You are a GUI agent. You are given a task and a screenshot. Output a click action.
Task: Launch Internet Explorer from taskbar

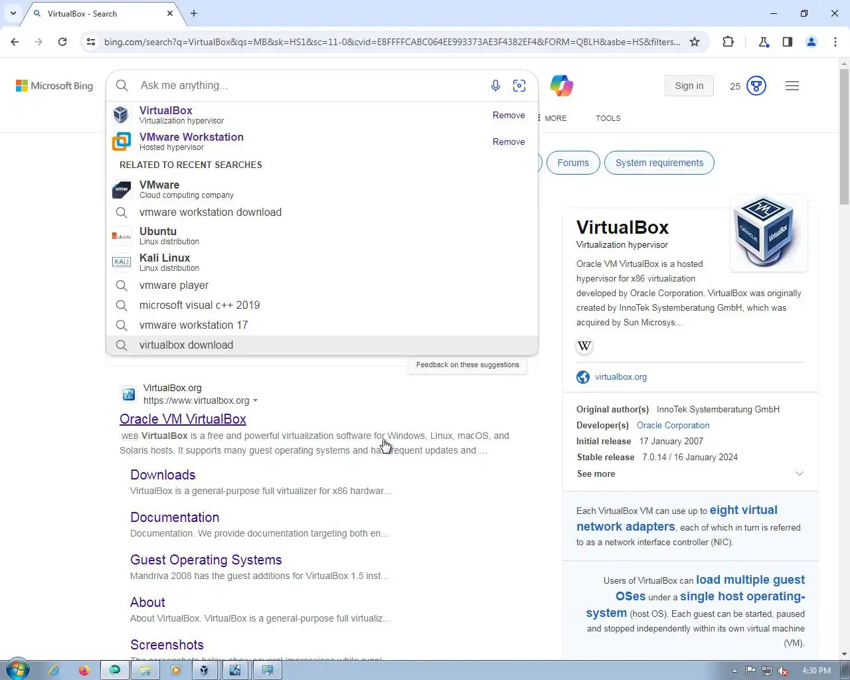[54, 671]
